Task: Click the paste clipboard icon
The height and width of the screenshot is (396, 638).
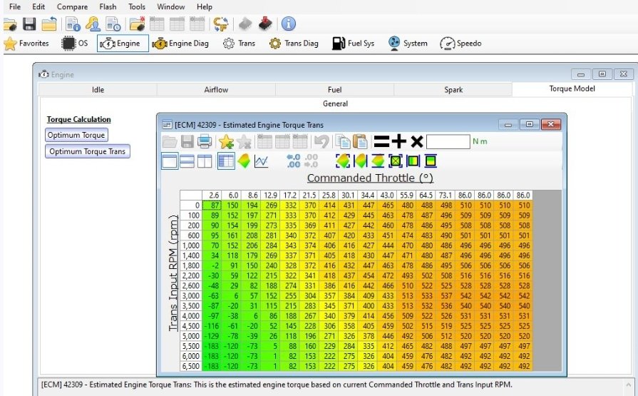Action: tap(360, 142)
